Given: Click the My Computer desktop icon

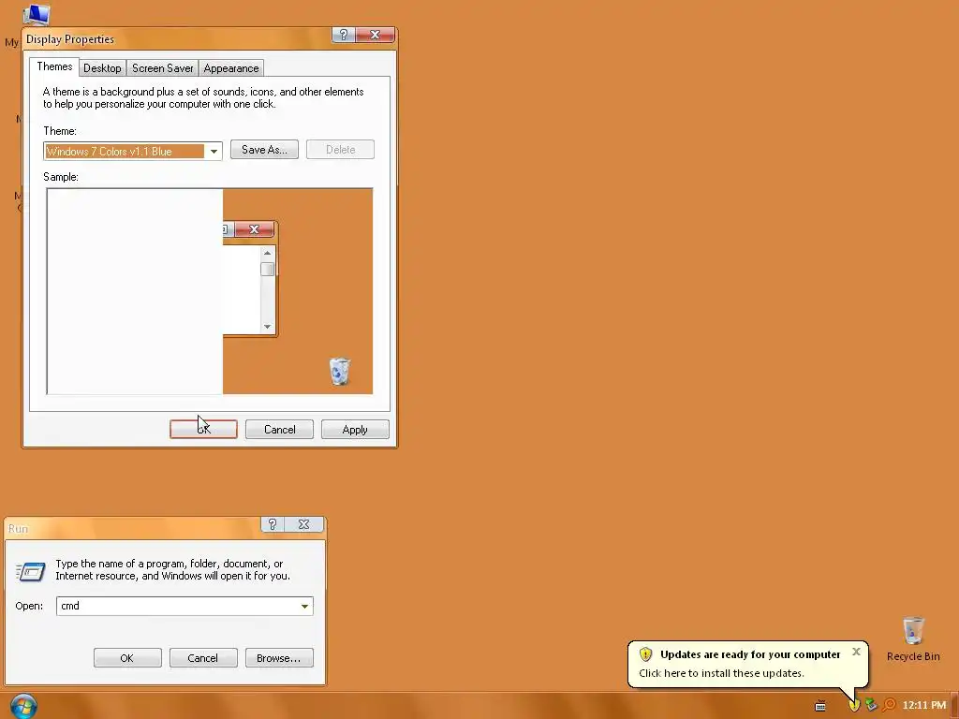Looking at the screenshot, I should [35, 13].
